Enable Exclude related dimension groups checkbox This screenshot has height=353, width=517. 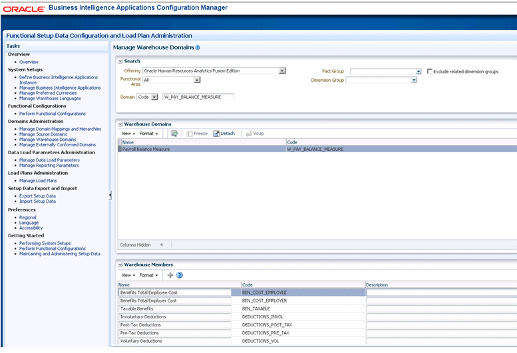[430, 71]
